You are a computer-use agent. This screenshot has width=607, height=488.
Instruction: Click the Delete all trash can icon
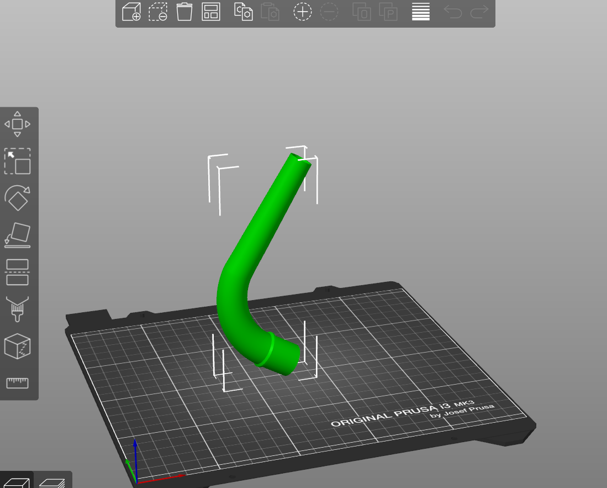(184, 12)
